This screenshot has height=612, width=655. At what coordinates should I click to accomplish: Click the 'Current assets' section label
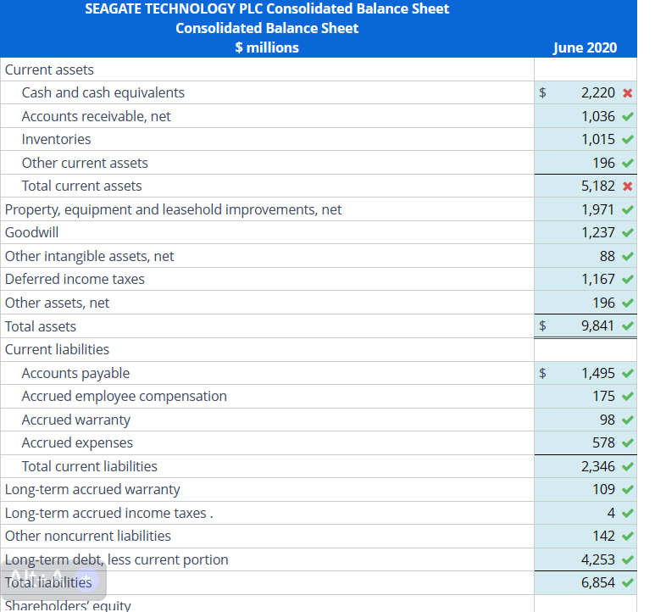[x=49, y=70]
